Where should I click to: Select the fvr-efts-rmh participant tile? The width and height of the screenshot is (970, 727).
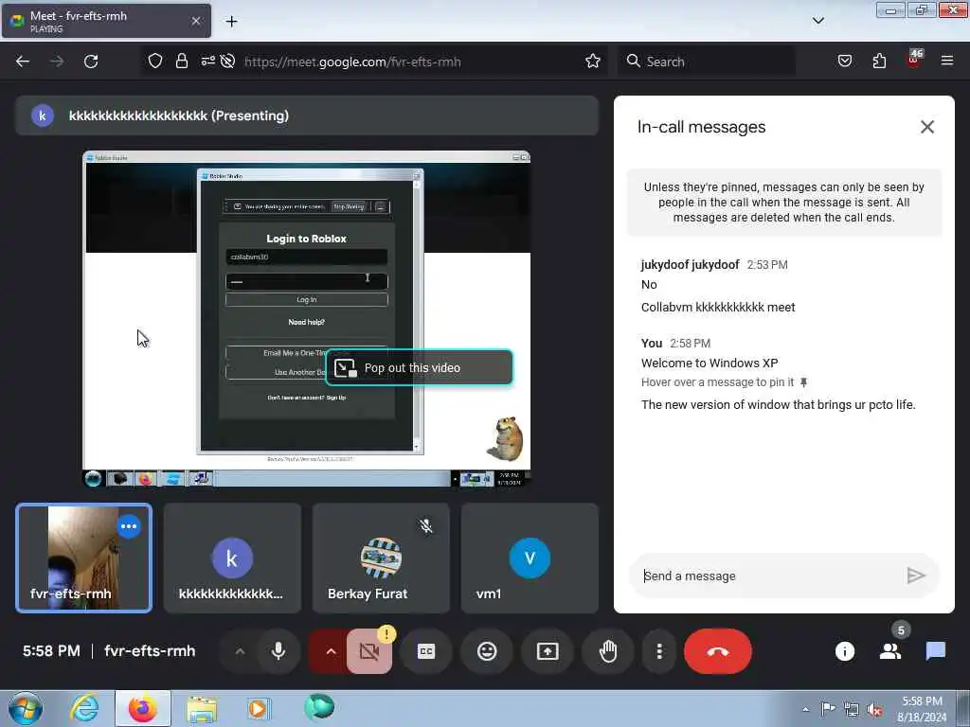(x=84, y=559)
